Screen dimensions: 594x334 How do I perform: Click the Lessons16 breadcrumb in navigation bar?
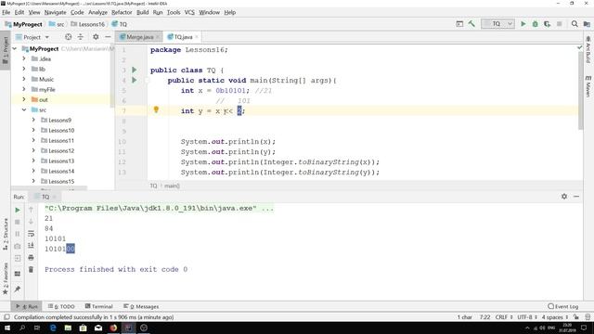(x=88, y=24)
